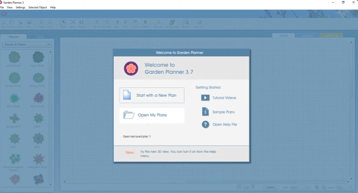Open the Tutorial Videos link
The image size is (358, 193).
[x=219, y=98]
